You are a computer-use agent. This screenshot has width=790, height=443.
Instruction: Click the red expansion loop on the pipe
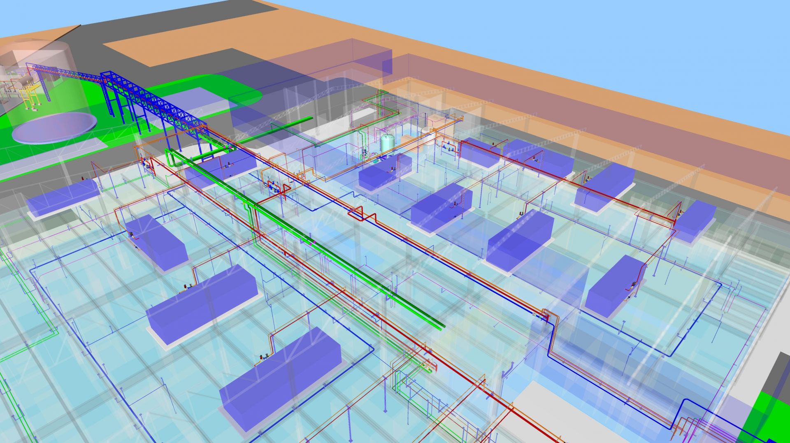363,215
